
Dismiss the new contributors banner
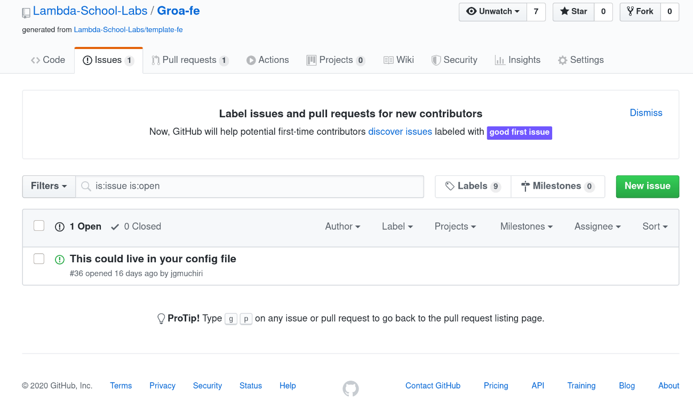click(646, 113)
